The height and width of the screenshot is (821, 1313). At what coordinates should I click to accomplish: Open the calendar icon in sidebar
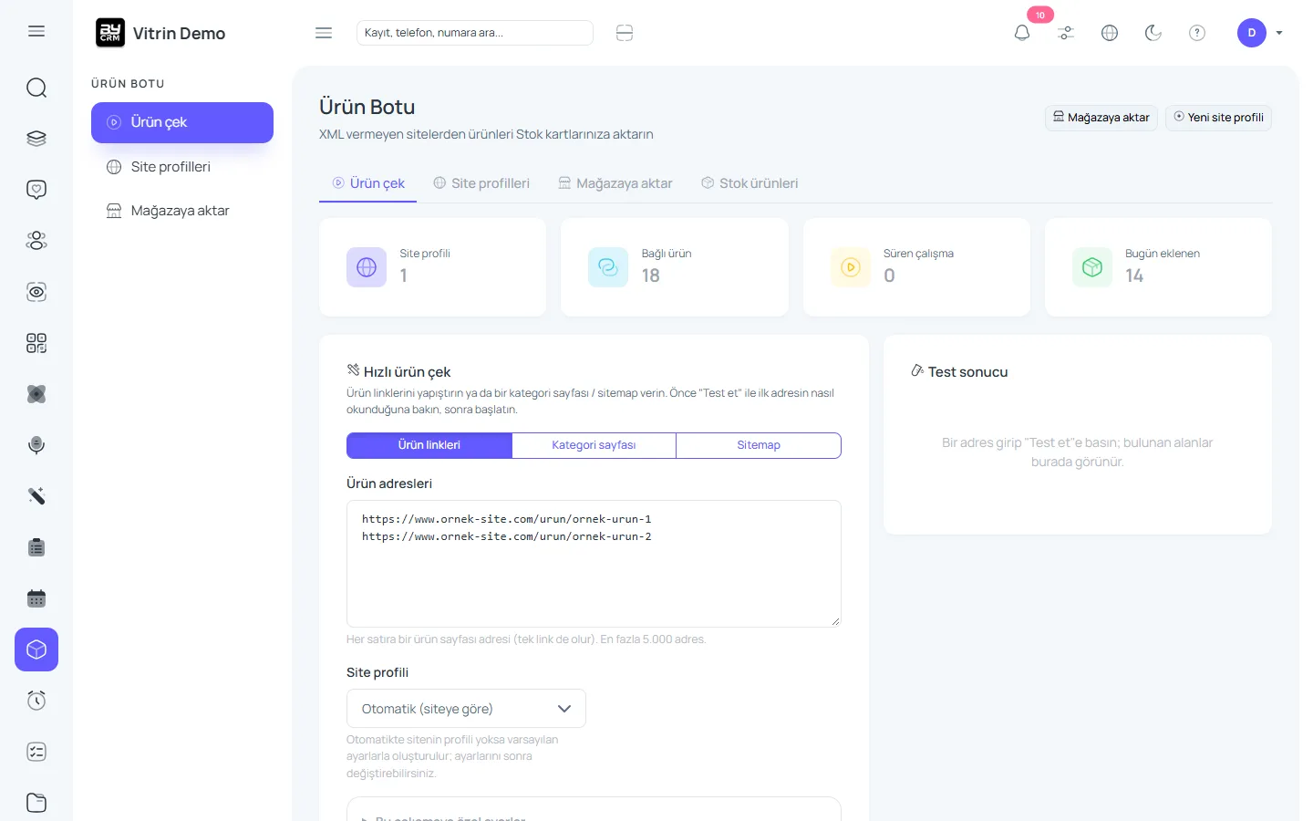(36, 598)
